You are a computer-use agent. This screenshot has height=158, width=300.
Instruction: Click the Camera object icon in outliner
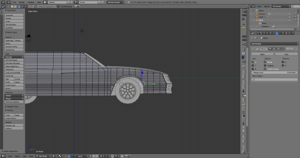coord(256,14)
